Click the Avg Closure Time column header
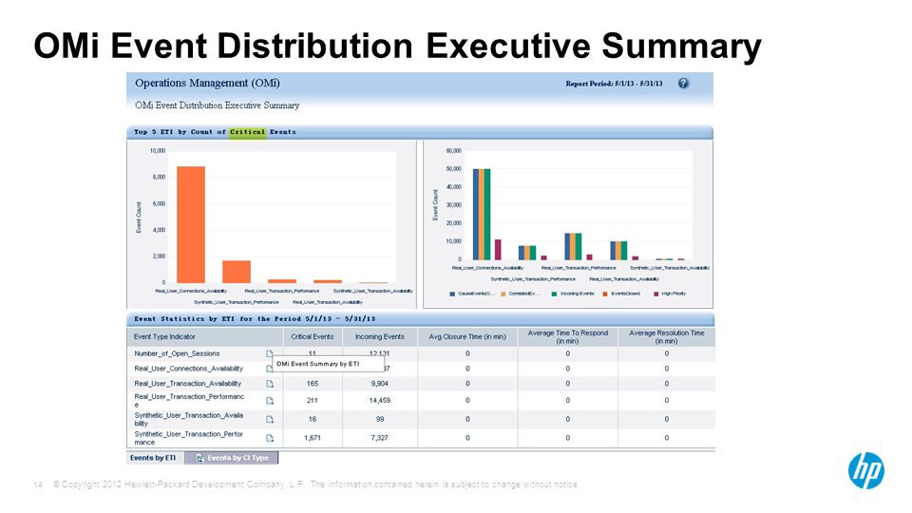The height and width of the screenshot is (513, 912). pyautogui.click(x=467, y=336)
